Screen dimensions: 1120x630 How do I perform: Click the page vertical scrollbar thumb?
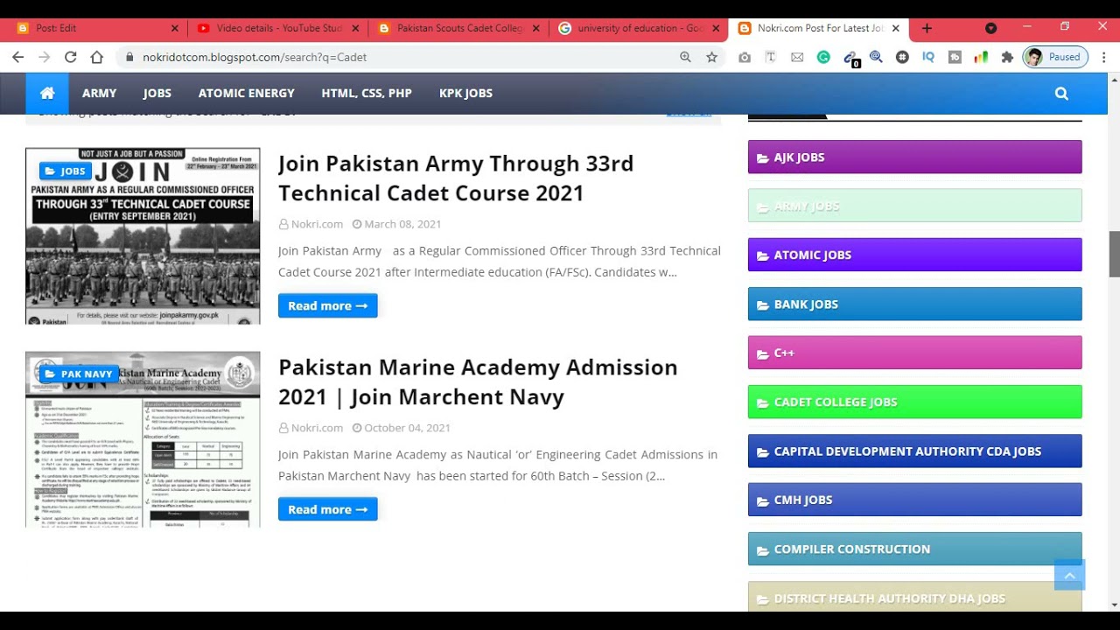tap(1114, 255)
